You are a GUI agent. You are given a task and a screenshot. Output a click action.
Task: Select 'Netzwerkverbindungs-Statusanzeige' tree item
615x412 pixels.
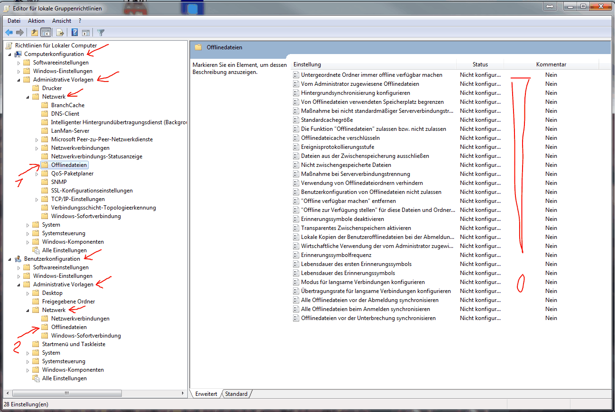(97, 156)
